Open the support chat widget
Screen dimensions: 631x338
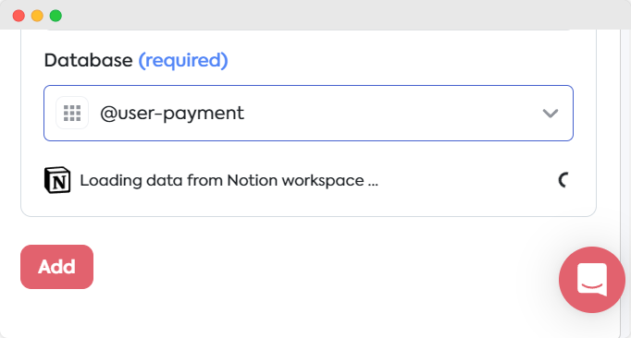[x=591, y=279]
